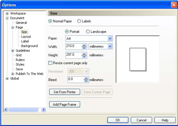Image resolution: width=178 pixels, height=126 pixels.
Task: Click Add Page Frame button
Action: tap(65, 105)
